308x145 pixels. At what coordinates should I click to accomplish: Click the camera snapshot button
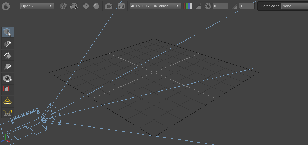[109, 6]
